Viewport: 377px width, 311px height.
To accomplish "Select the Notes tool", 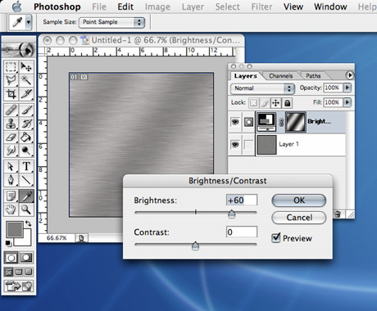I will point(11,196).
